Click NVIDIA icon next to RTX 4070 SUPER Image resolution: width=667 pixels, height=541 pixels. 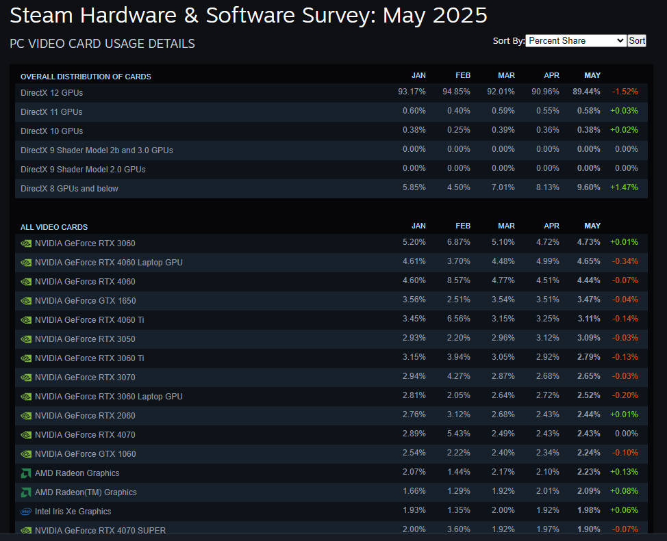point(26,530)
